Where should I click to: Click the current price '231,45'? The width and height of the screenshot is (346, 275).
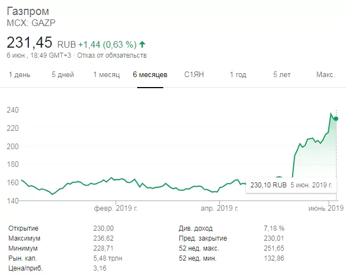(29, 42)
